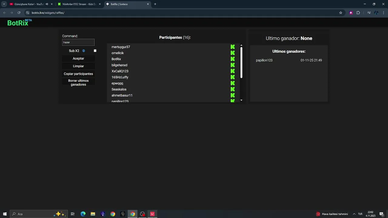Open the Windows Start menu

5,214
